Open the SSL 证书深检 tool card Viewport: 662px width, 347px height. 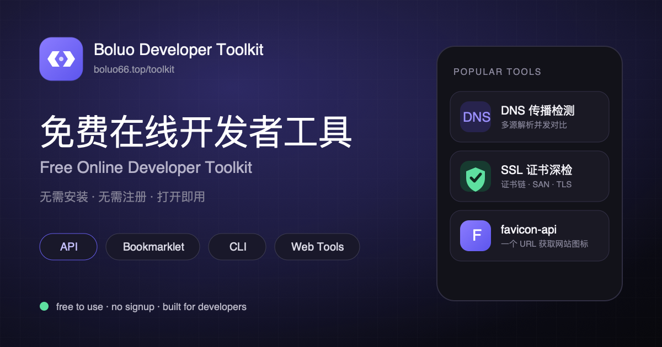[530, 176]
